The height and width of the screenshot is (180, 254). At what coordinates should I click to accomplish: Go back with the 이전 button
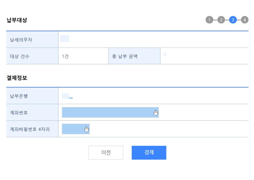pos(106,152)
